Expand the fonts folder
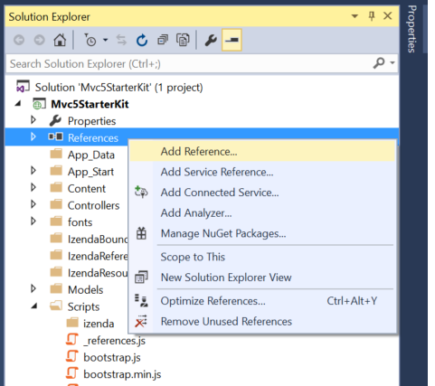The height and width of the screenshot is (386, 435). coord(33,221)
